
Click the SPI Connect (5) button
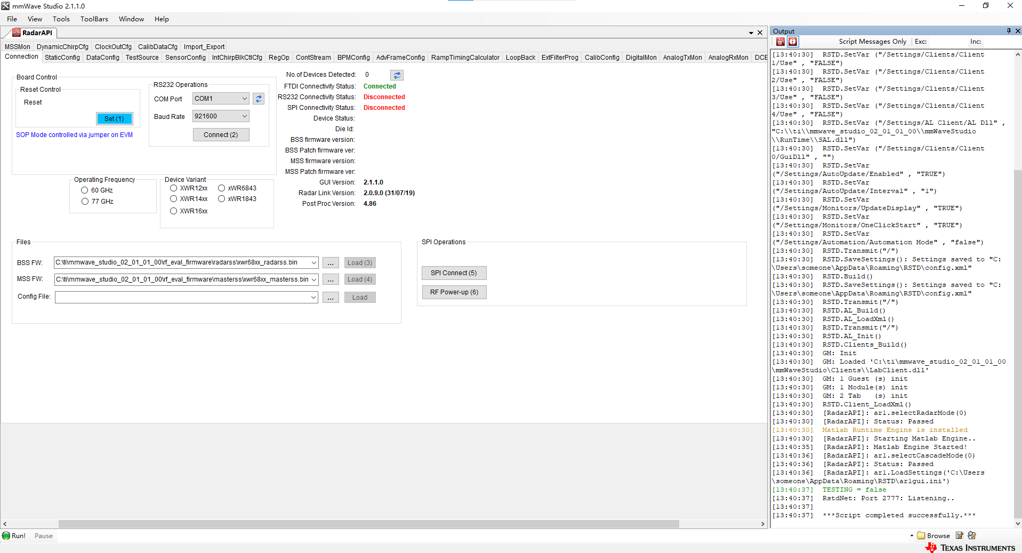(x=454, y=273)
